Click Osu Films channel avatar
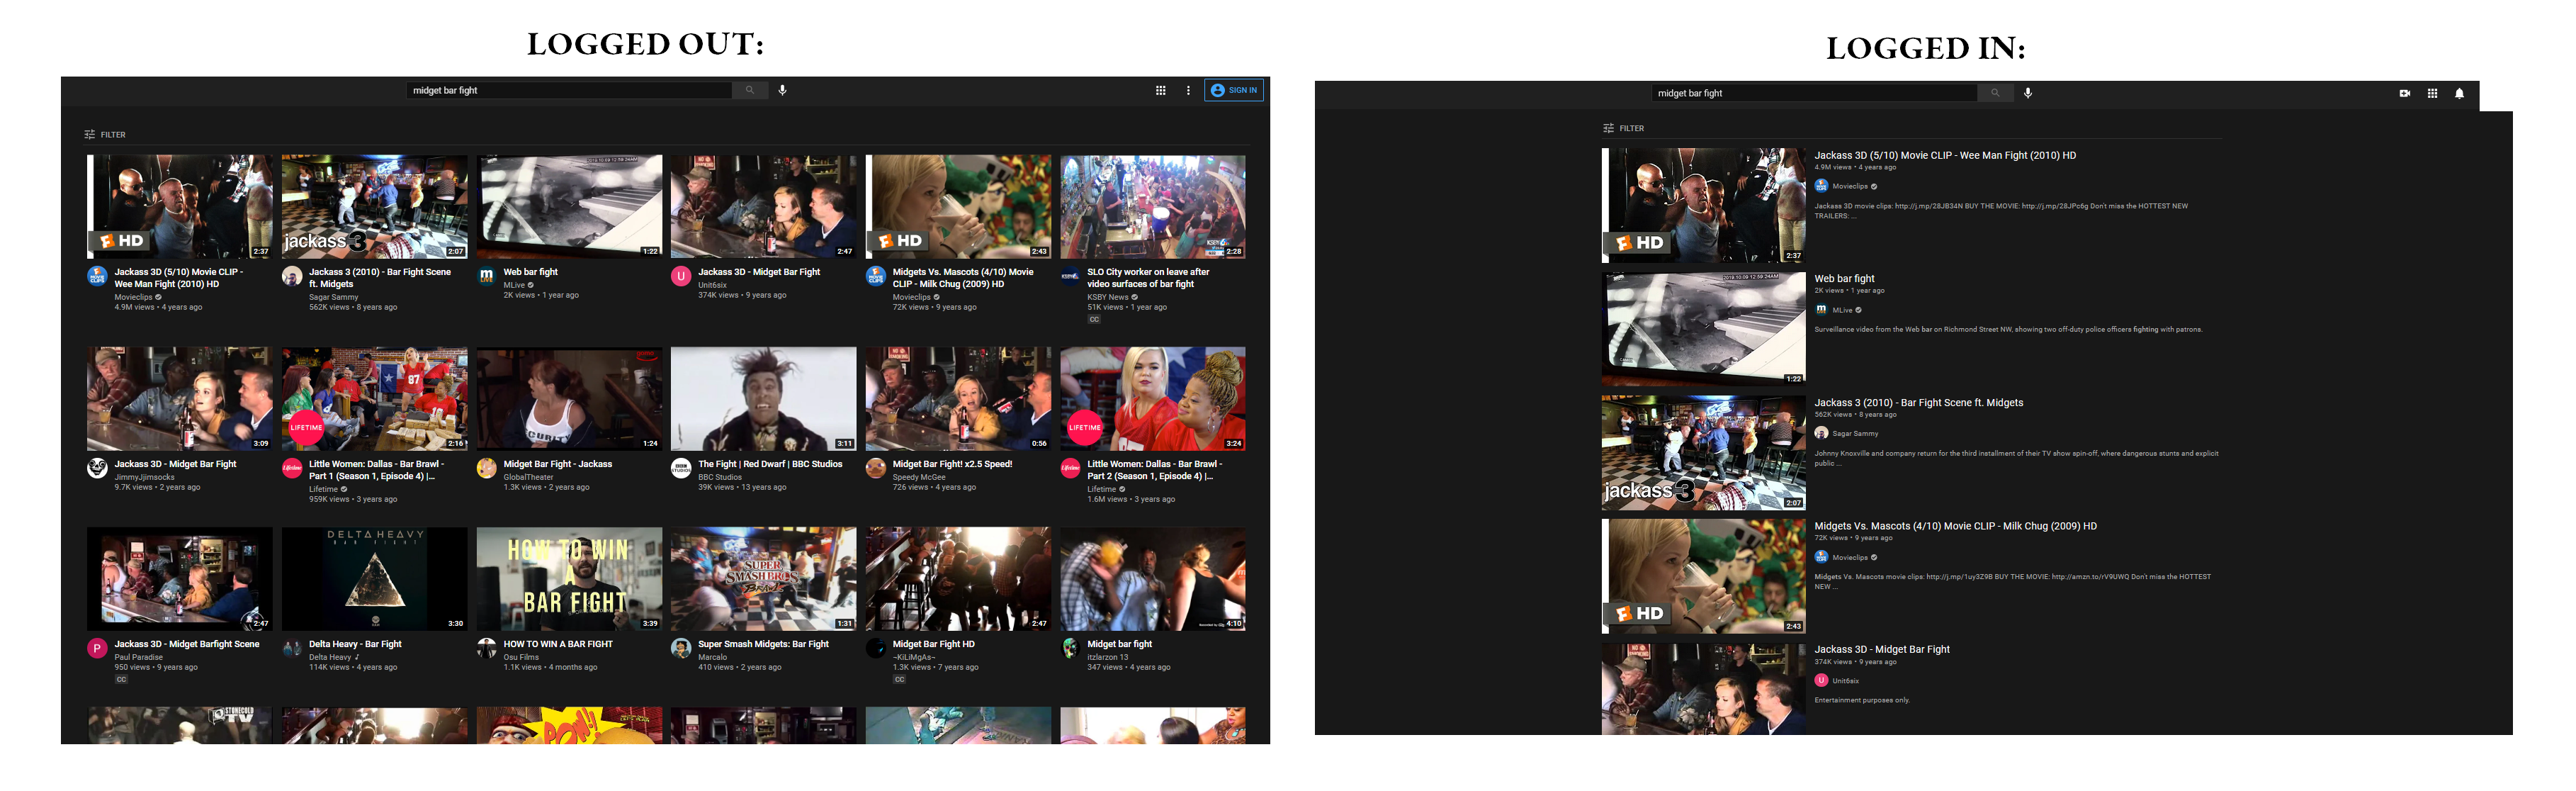Image resolution: width=2576 pixels, height=791 pixels. pos(486,648)
